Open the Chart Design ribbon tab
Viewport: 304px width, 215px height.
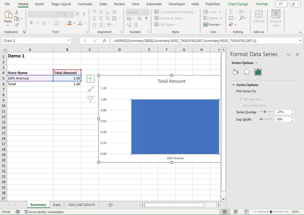point(238,4)
